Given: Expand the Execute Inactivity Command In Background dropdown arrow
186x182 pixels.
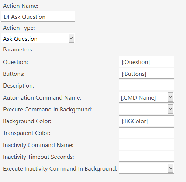Looking at the screenshot, I should tap(170, 168).
